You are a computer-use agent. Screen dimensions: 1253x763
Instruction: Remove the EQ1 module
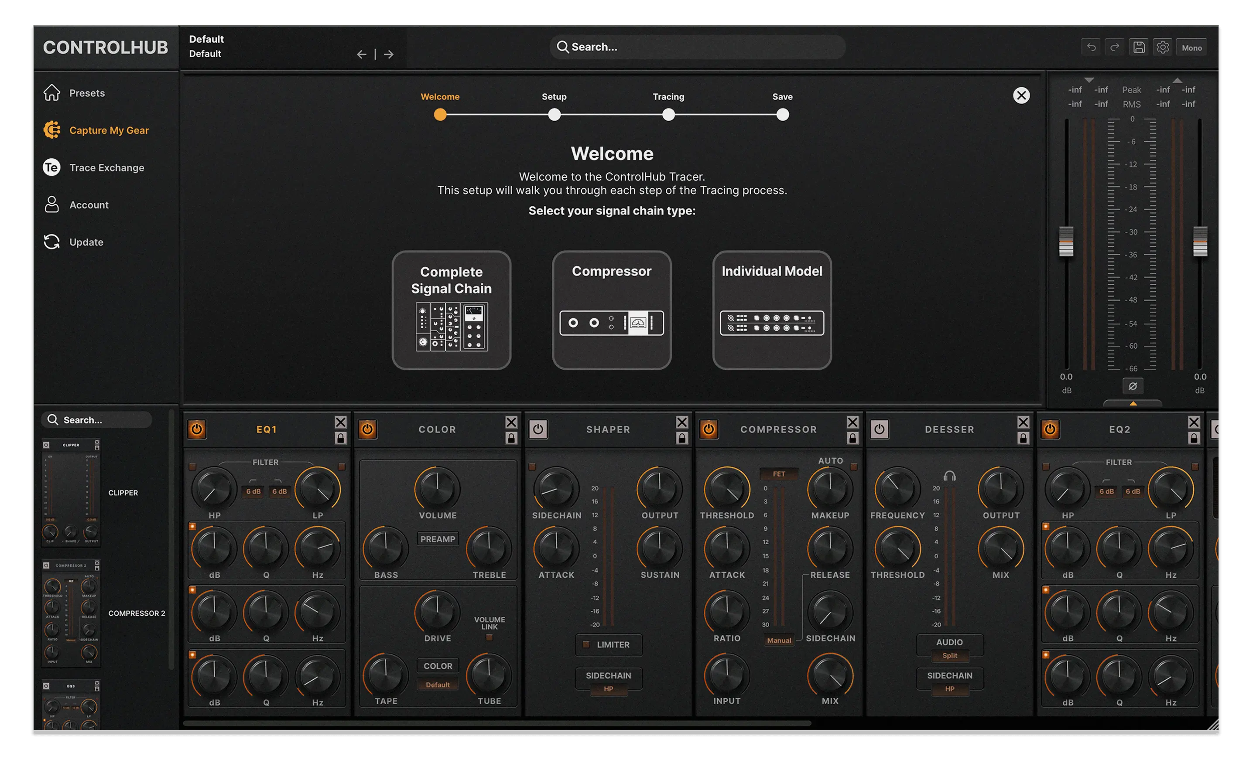coord(341,422)
